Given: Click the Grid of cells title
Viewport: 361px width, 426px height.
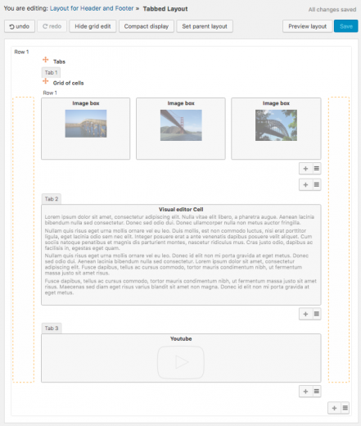Looking at the screenshot, I should point(68,83).
